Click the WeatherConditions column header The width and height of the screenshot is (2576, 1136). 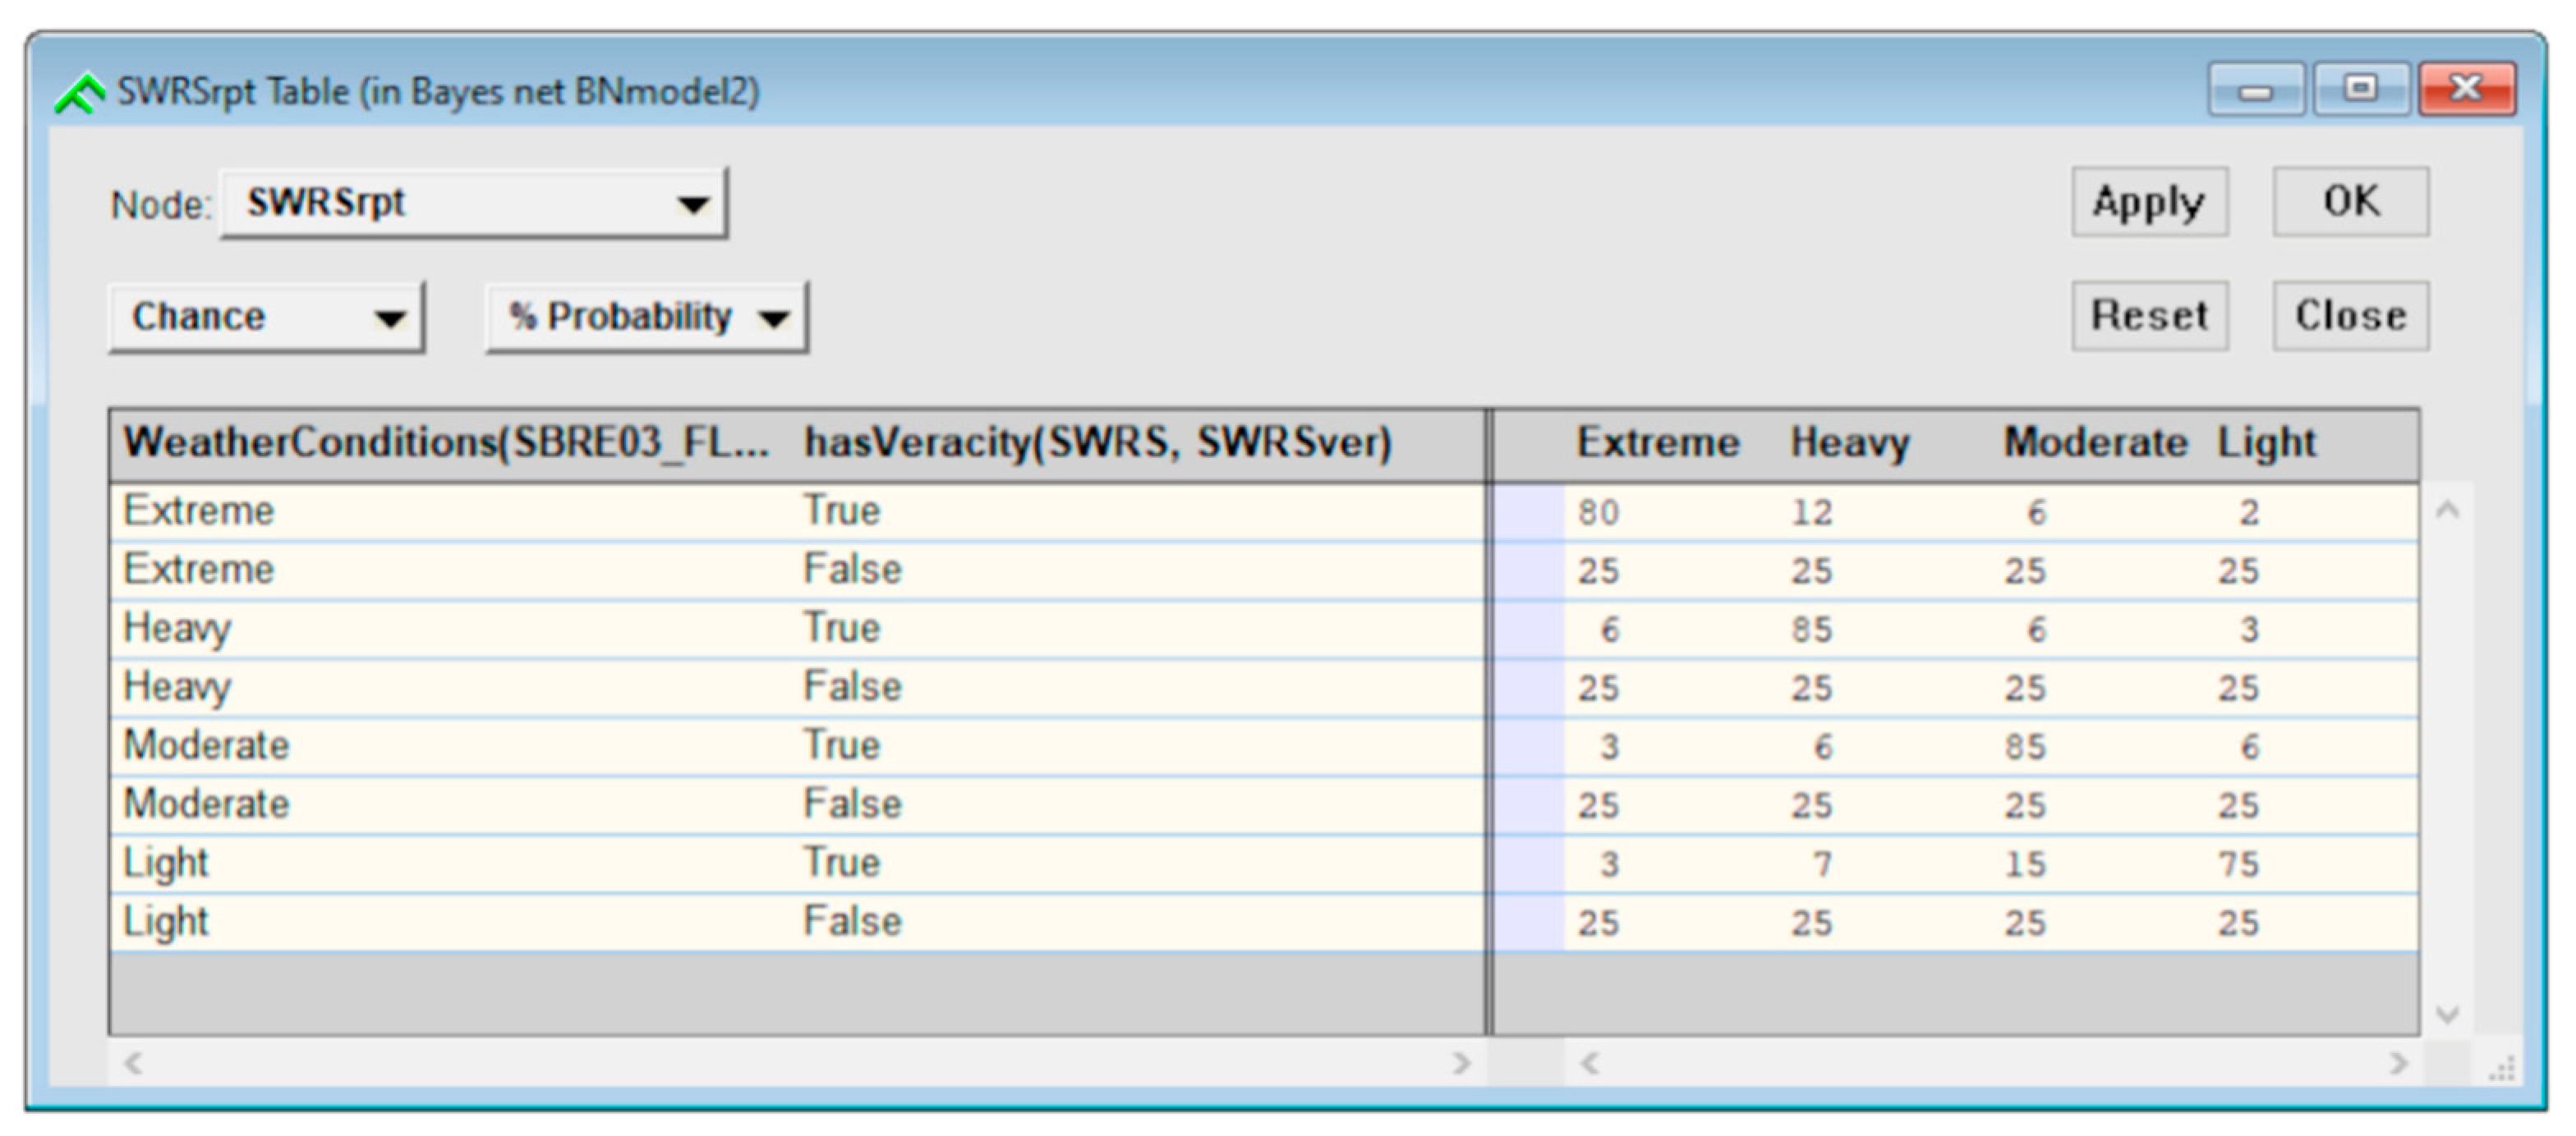[446, 442]
